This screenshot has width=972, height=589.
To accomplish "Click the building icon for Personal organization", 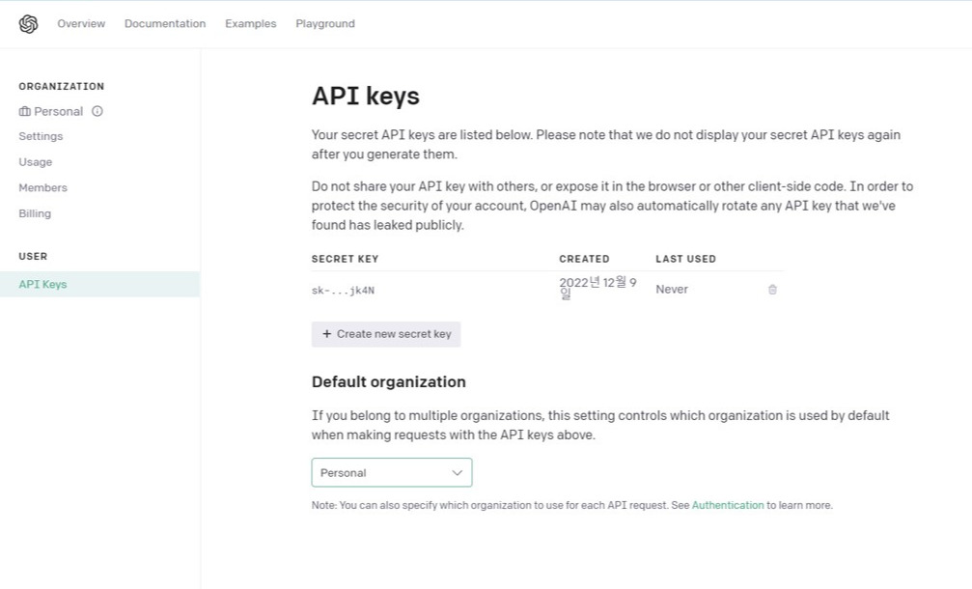I will (25, 112).
